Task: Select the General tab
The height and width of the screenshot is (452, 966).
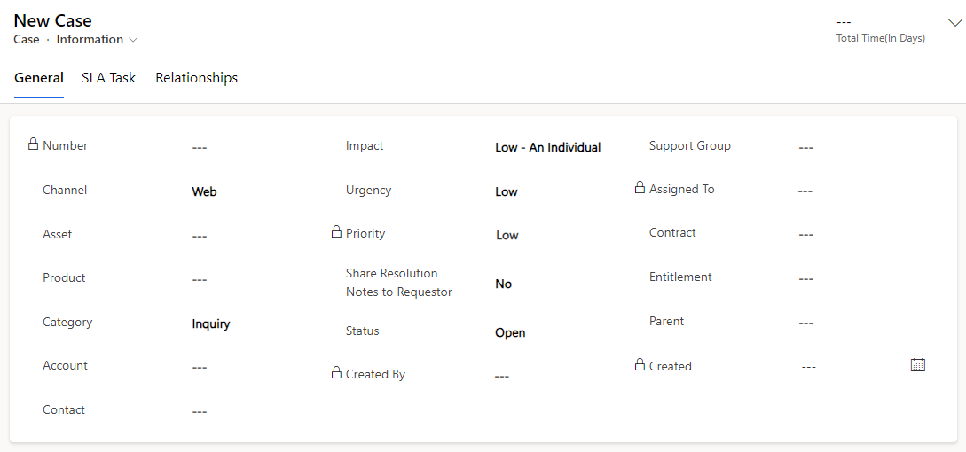Action: tap(39, 78)
